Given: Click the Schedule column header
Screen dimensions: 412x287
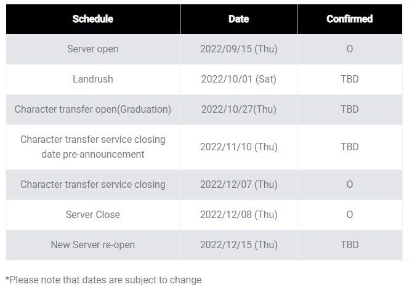Looking at the screenshot, I should [93, 19].
